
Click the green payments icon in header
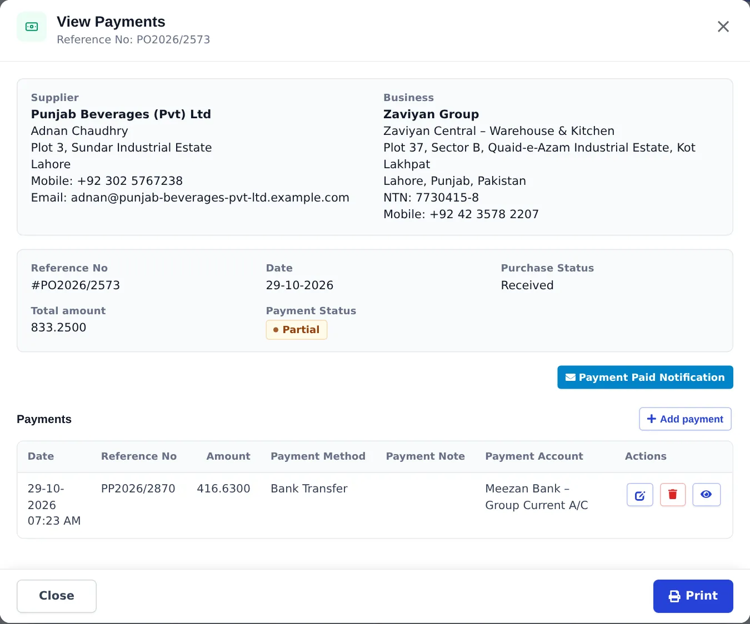click(x=32, y=27)
